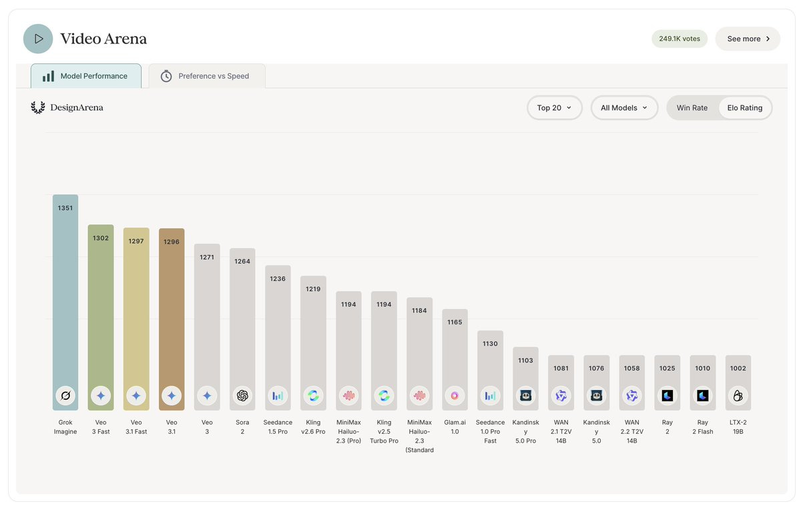Click the 1076 value on Kandinsky 5.0 bar
This screenshot has height=512, width=801.
coord(596,368)
